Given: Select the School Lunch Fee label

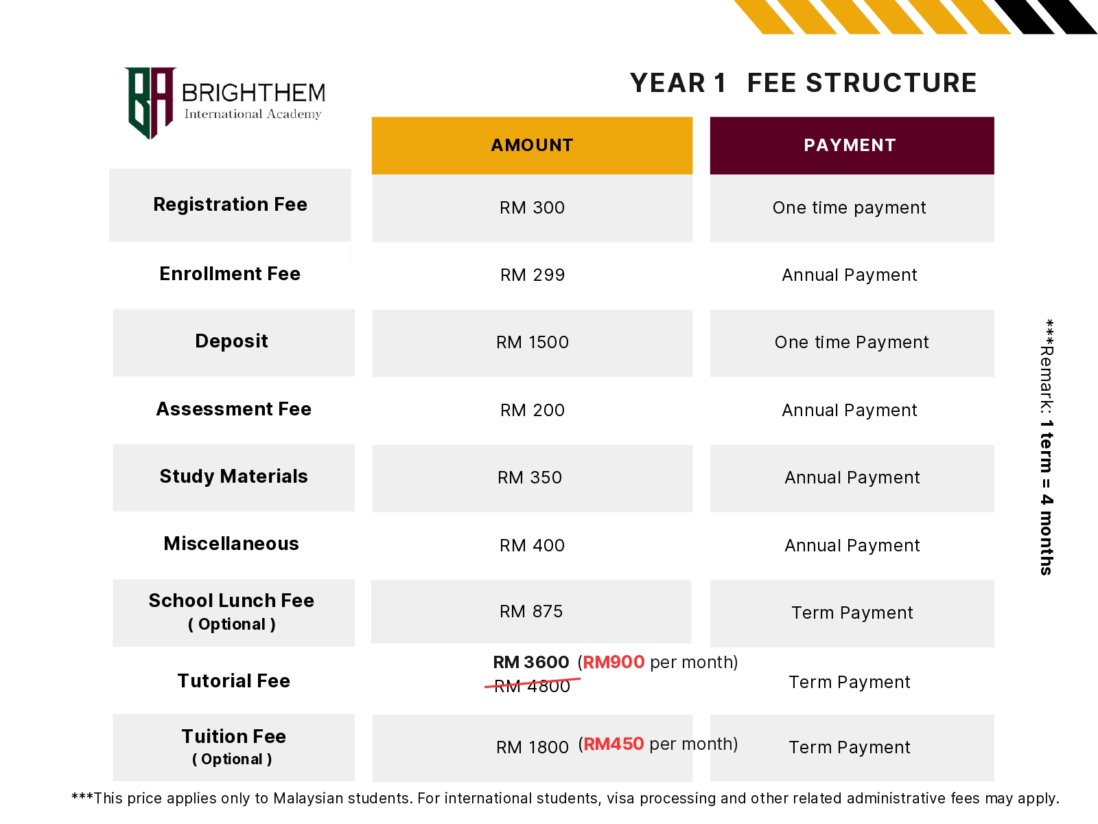Looking at the screenshot, I should [x=231, y=601].
